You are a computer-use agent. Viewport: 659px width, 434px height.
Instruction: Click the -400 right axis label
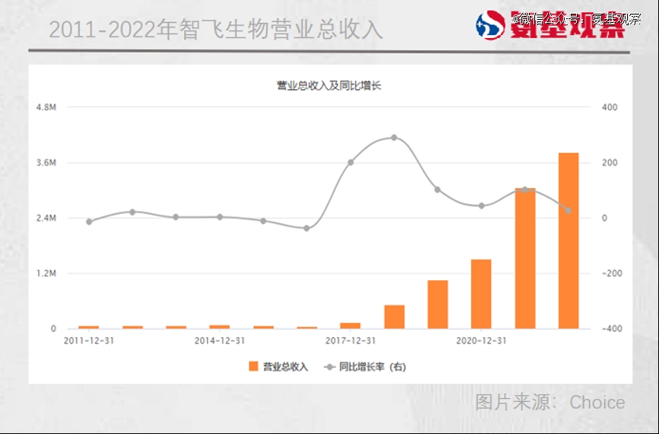click(x=612, y=329)
